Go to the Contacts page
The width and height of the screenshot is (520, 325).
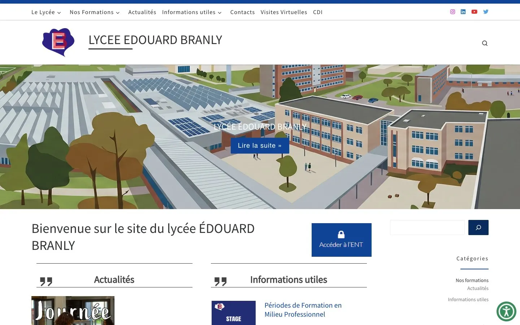[x=243, y=12]
